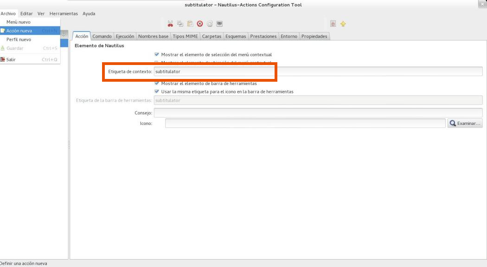Image resolution: width=487 pixels, height=267 pixels.
Task: Switch to the Nombres base tab
Action: [153, 36]
